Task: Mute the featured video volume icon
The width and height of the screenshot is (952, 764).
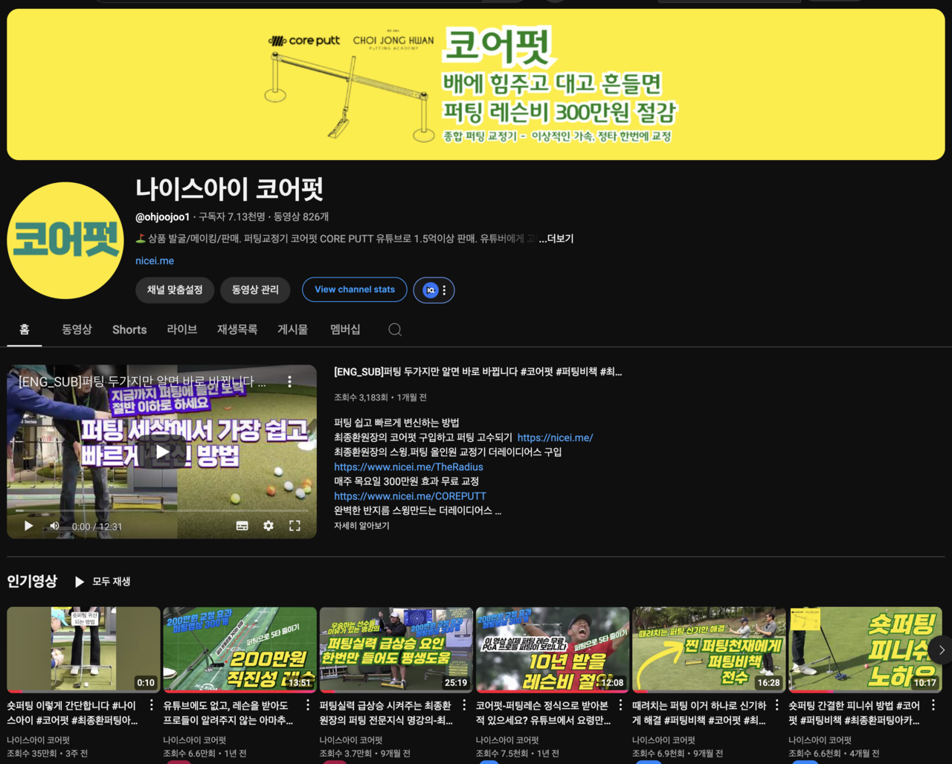Action: point(54,526)
